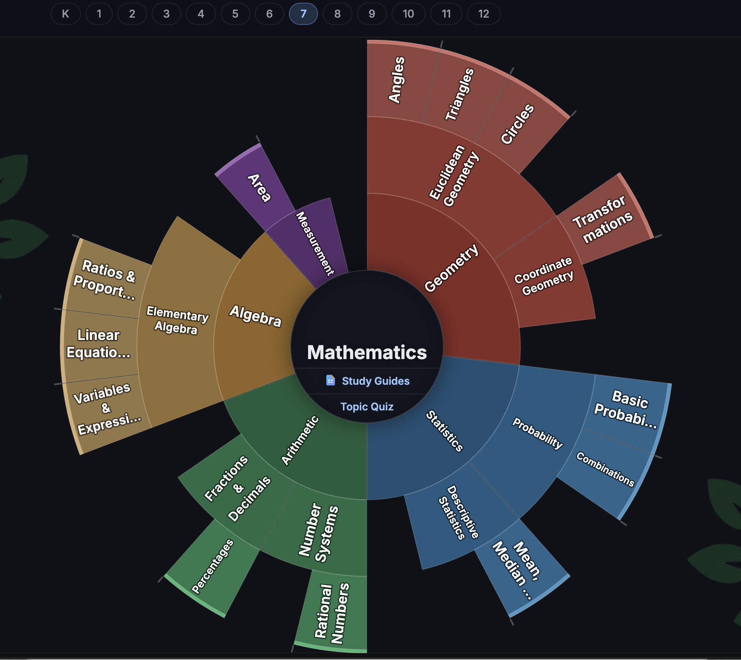Start the Topic Quiz
Image resolution: width=741 pixels, height=660 pixels.
click(x=367, y=407)
